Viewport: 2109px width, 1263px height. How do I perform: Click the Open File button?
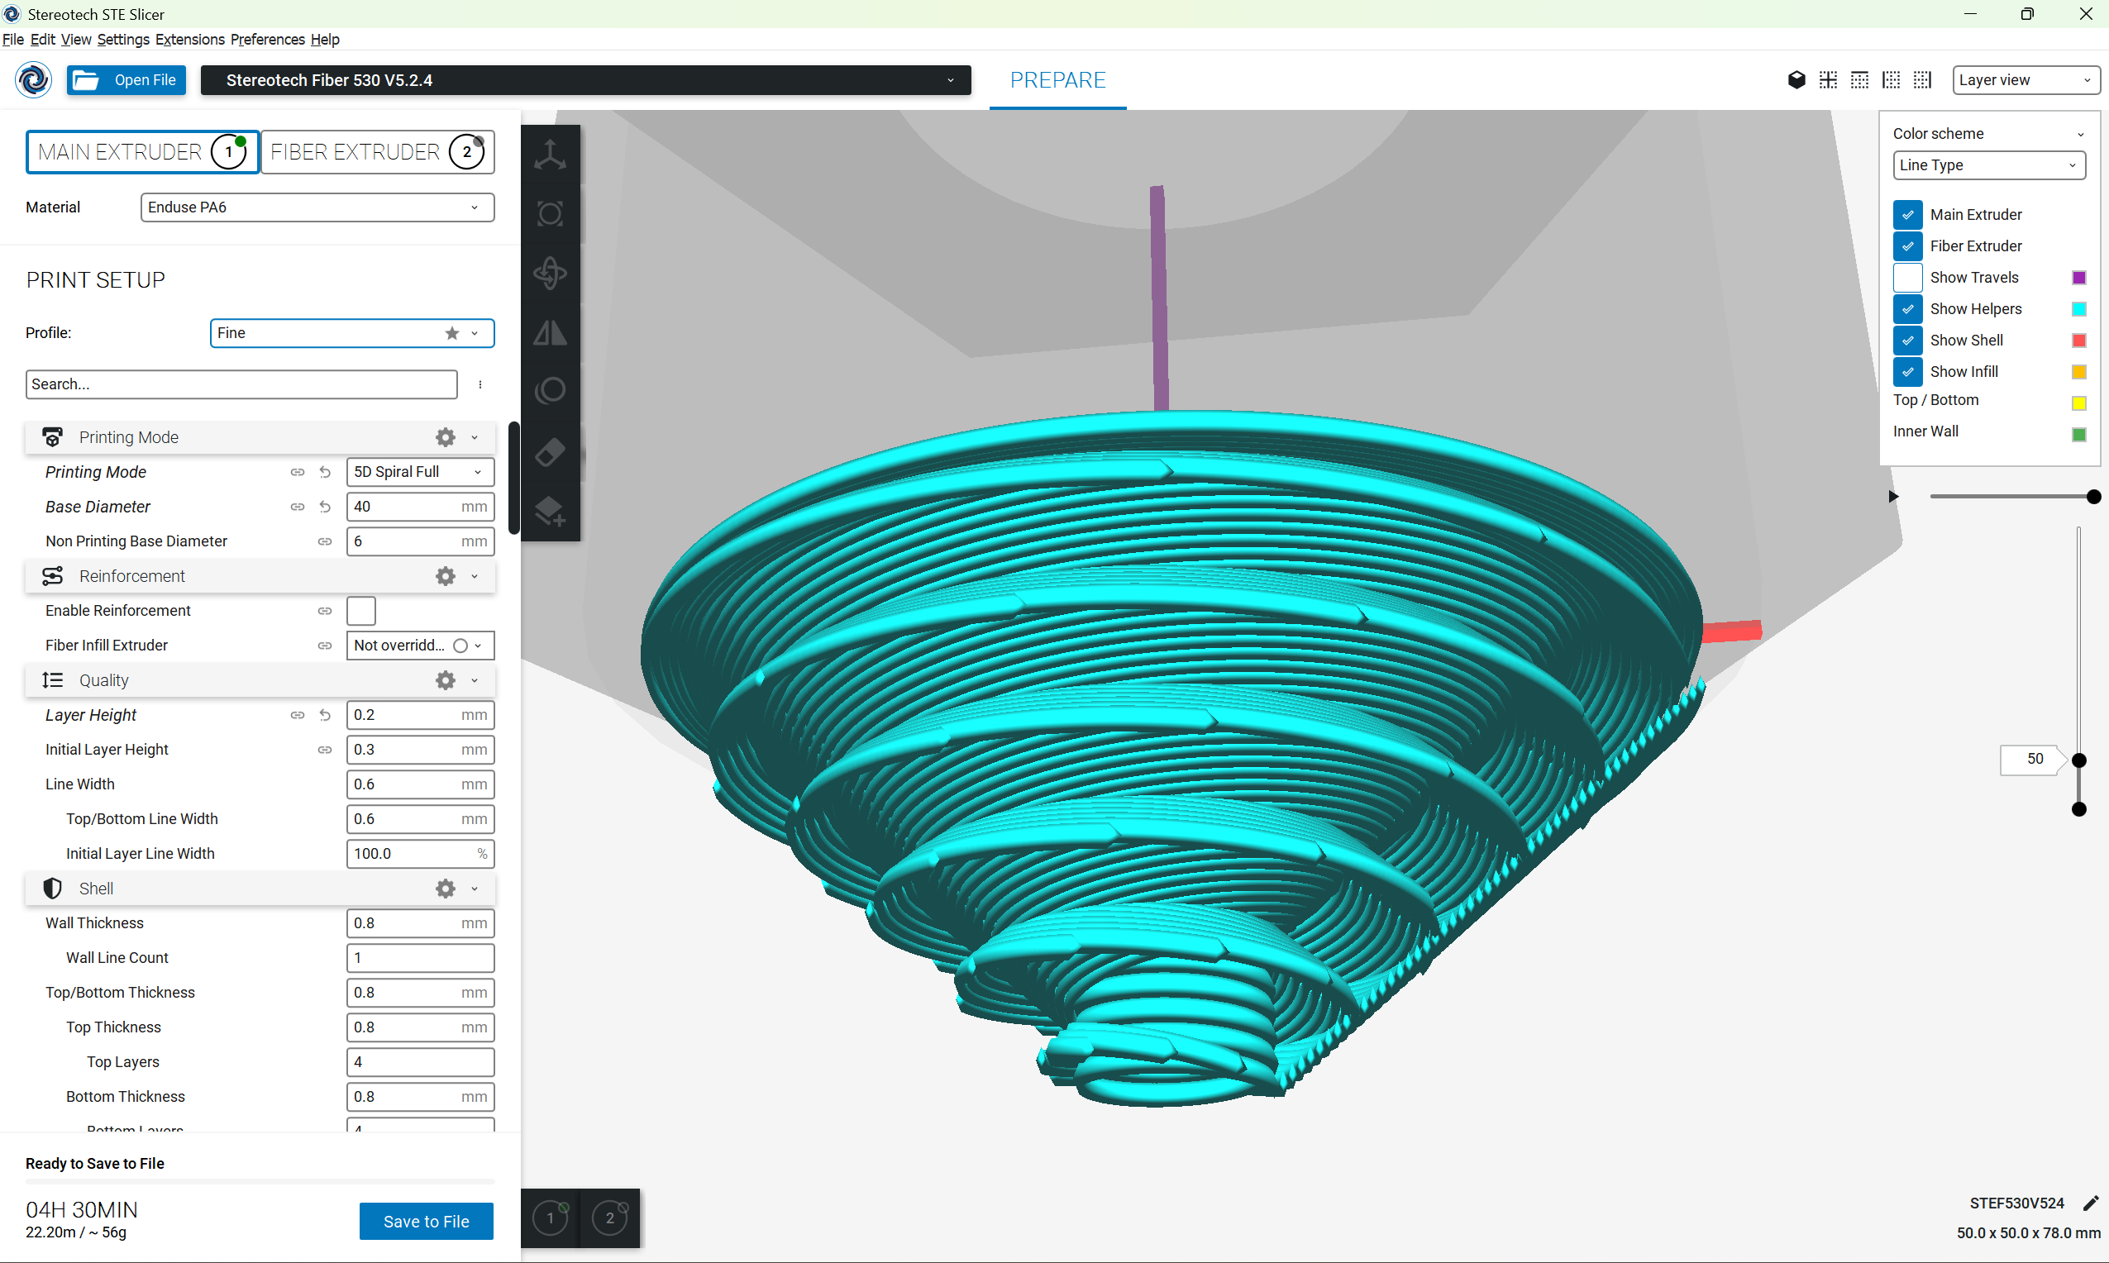point(126,80)
